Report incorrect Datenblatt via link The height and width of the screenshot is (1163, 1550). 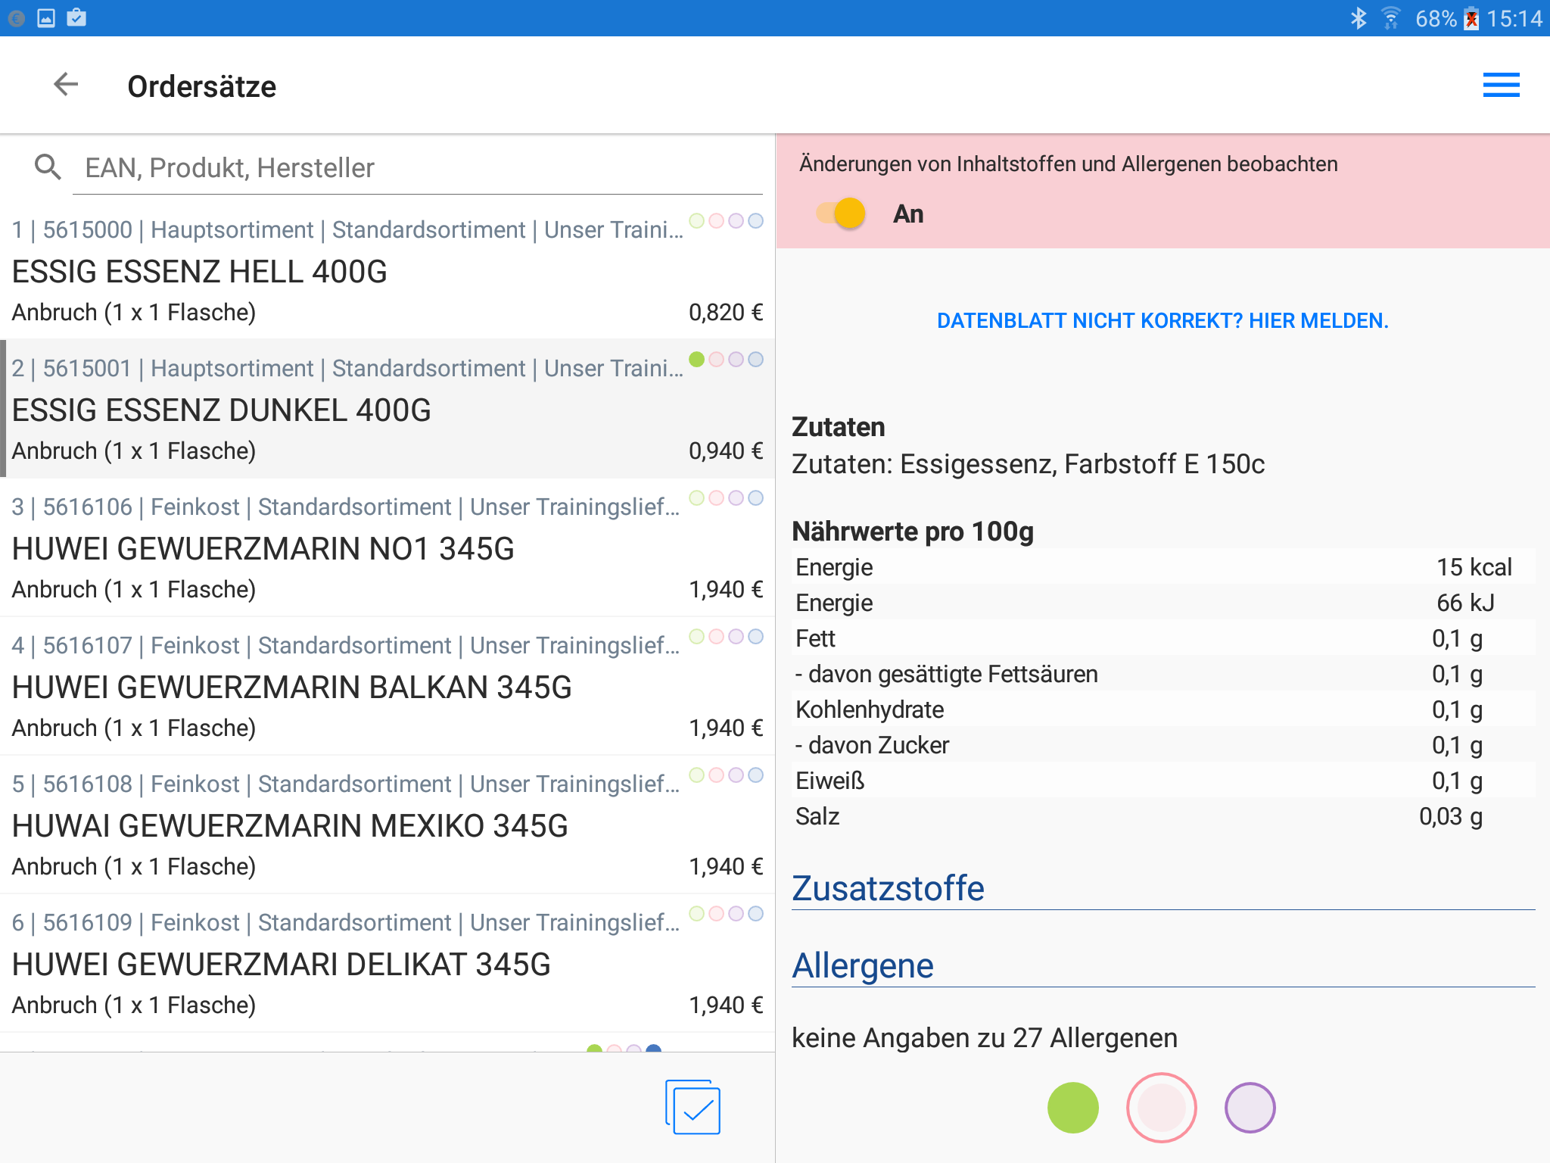pyautogui.click(x=1162, y=321)
